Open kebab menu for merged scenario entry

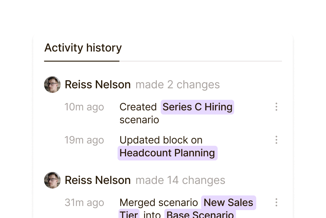point(276,202)
